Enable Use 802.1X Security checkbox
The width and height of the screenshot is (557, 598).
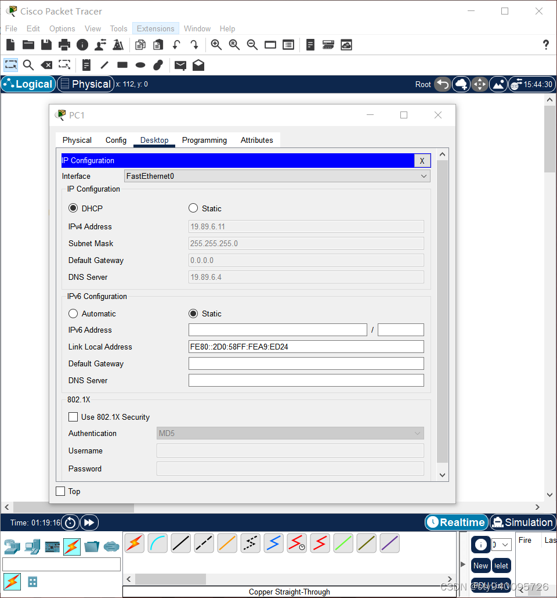click(73, 417)
